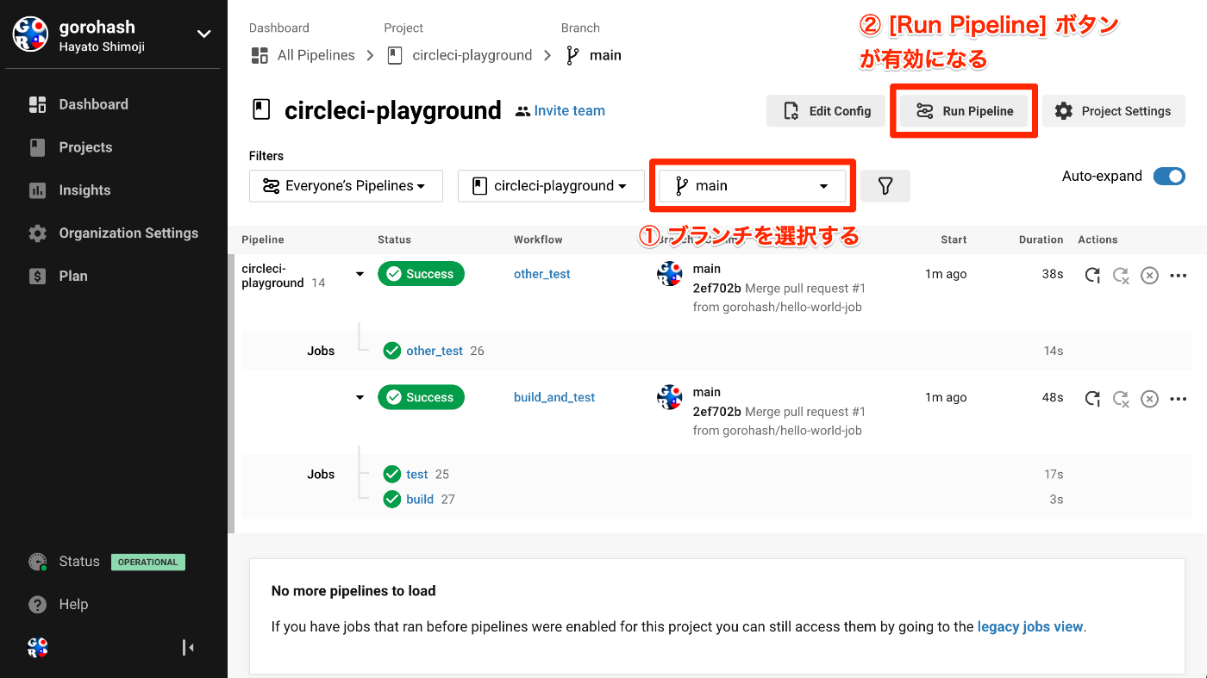Open the legacy jobs view link
The width and height of the screenshot is (1207, 678).
pos(1029,627)
